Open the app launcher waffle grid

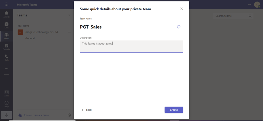pyautogui.click(x=6, y=5)
